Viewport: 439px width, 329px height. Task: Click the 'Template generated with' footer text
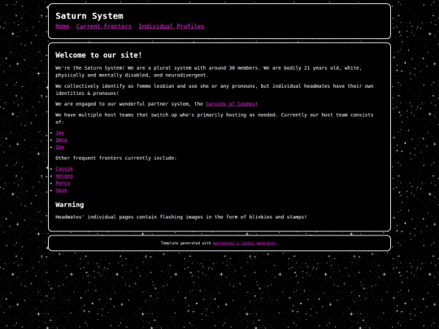pyautogui.click(x=186, y=243)
